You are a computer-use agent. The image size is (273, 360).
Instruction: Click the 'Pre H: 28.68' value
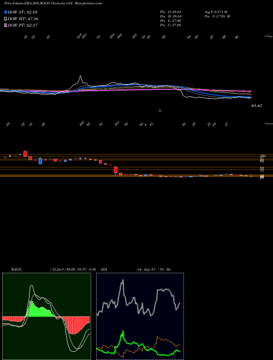[x=170, y=16]
